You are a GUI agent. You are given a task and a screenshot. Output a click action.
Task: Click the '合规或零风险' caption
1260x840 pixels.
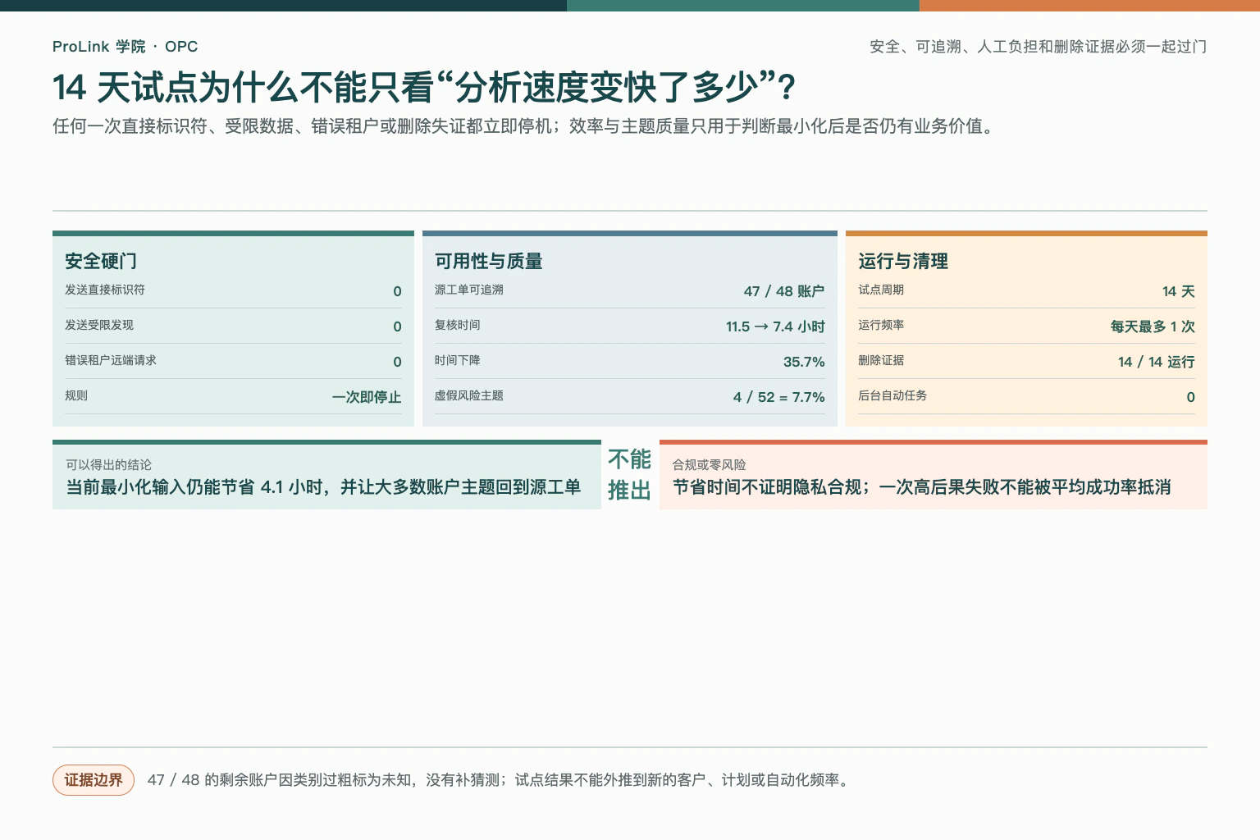[710, 465]
